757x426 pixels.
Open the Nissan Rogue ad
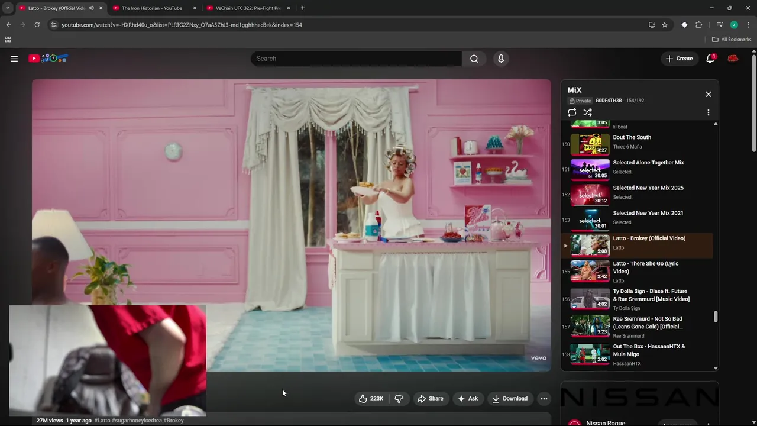(640, 404)
